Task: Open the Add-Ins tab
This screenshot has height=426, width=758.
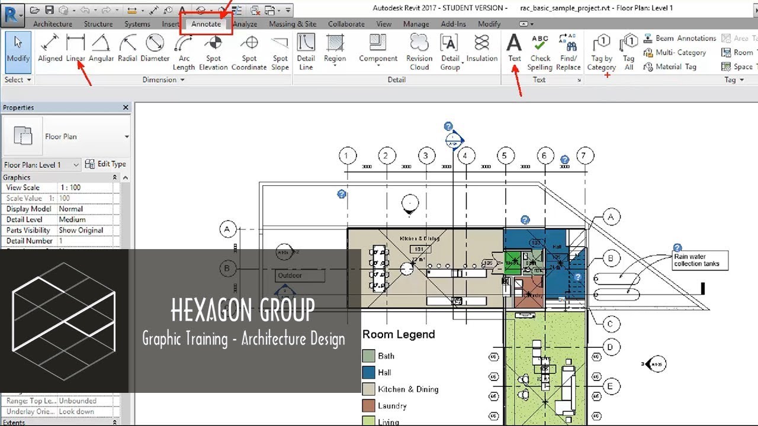Action: coord(454,24)
